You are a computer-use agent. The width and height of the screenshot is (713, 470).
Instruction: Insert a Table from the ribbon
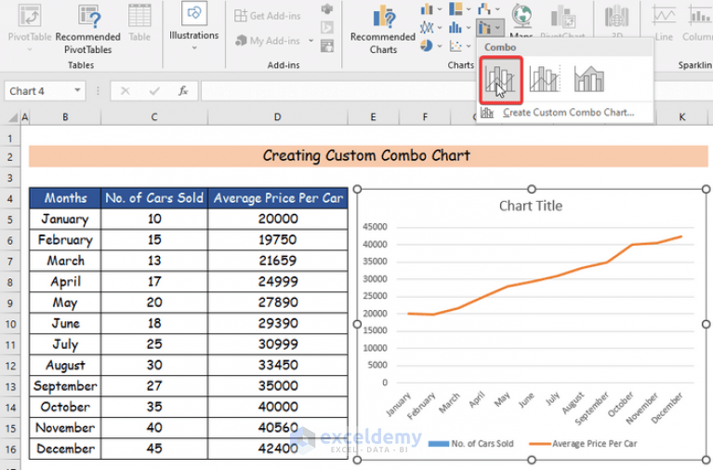tap(139, 22)
